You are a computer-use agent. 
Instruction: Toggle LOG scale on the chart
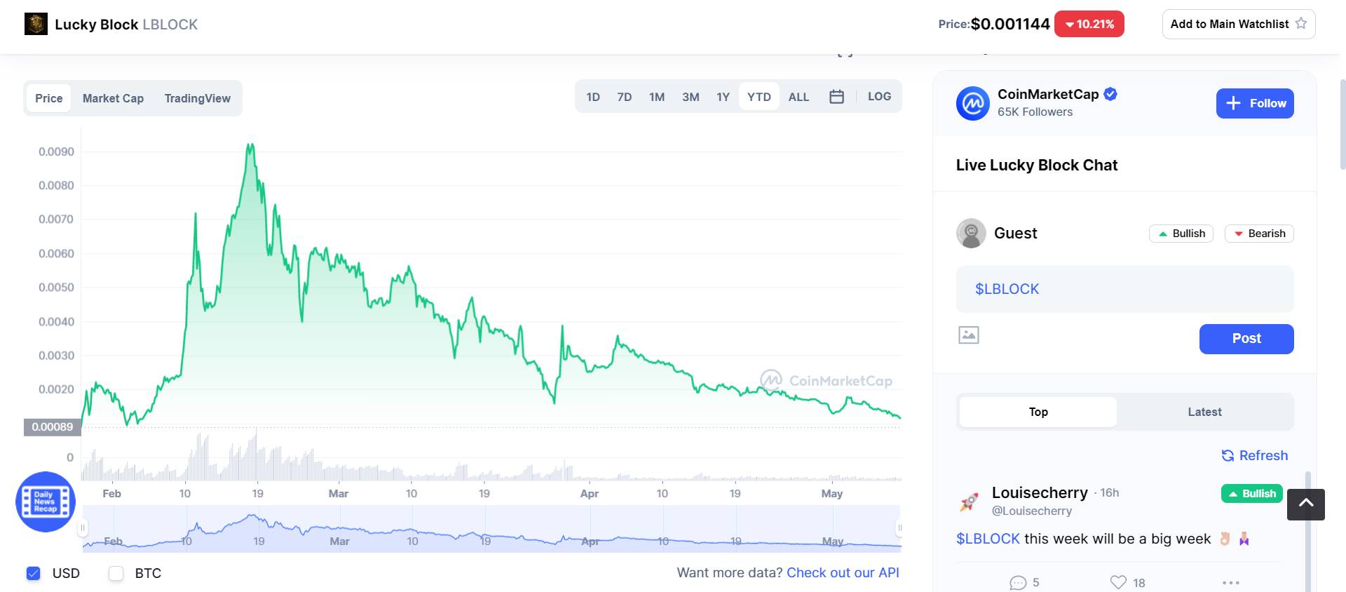coord(879,97)
